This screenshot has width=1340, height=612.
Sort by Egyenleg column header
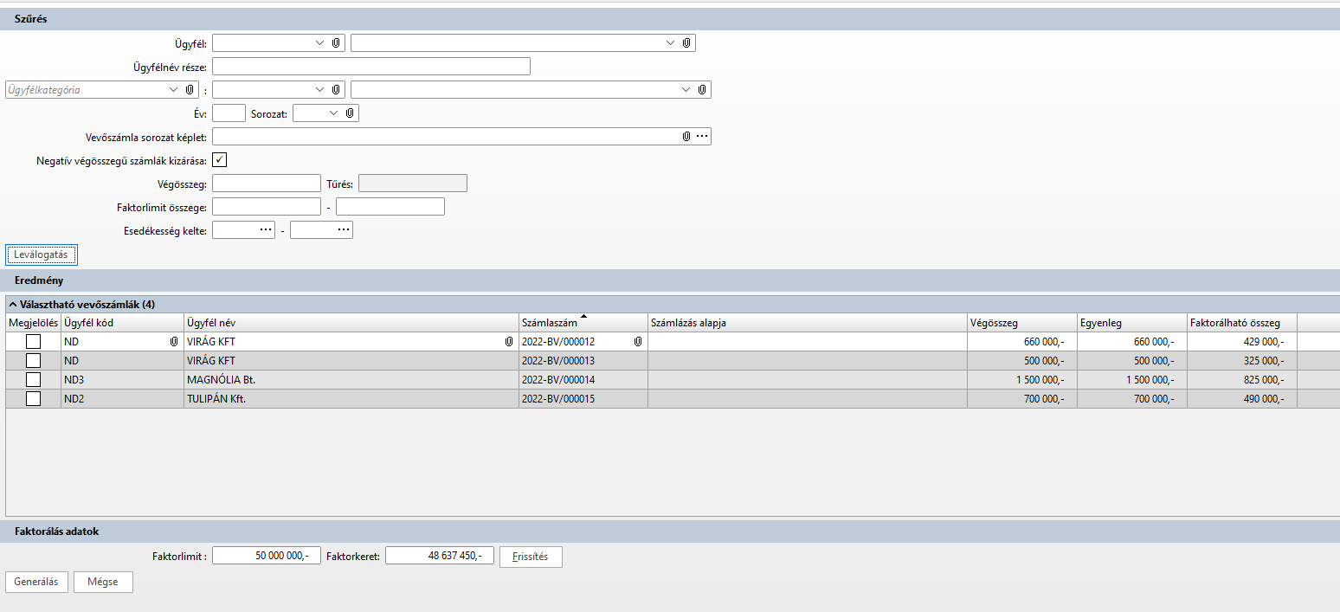(x=1132, y=323)
